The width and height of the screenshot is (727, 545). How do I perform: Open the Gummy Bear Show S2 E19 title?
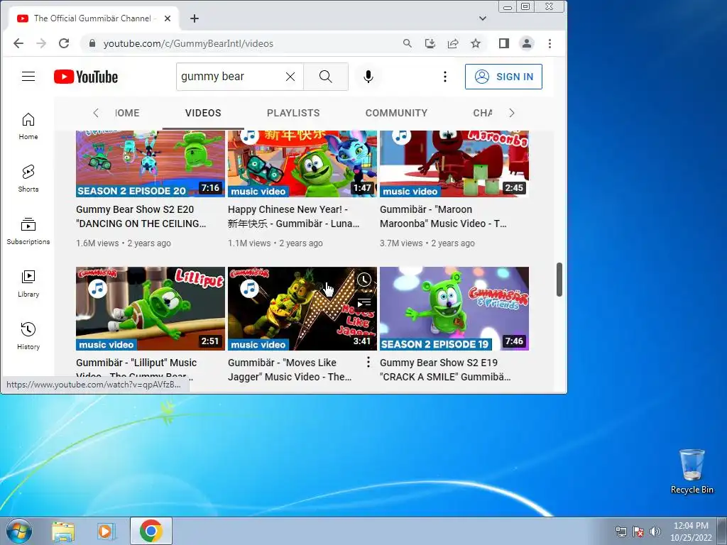point(445,370)
